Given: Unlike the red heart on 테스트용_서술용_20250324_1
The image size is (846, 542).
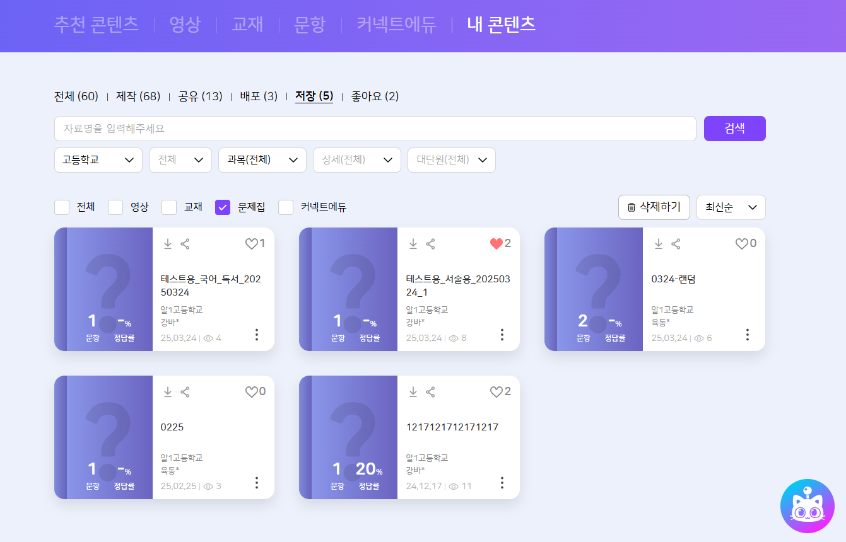Looking at the screenshot, I should pyautogui.click(x=496, y=244).
